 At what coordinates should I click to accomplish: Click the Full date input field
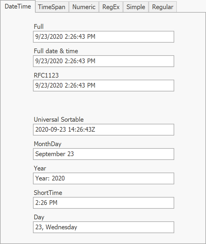[103, 37]
